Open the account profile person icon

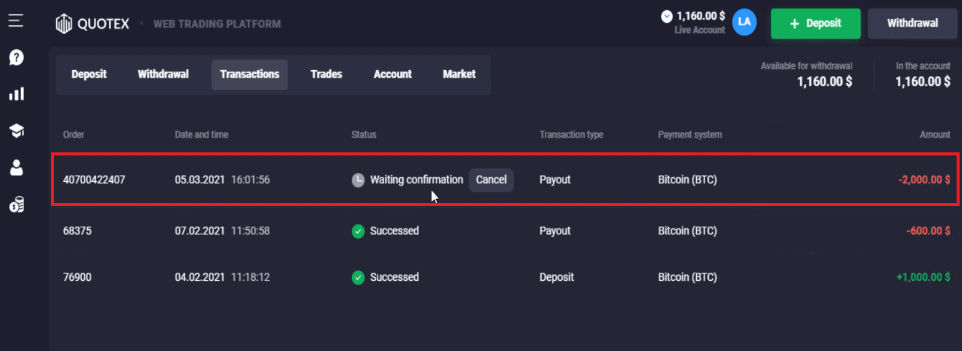tap(16, 168)
